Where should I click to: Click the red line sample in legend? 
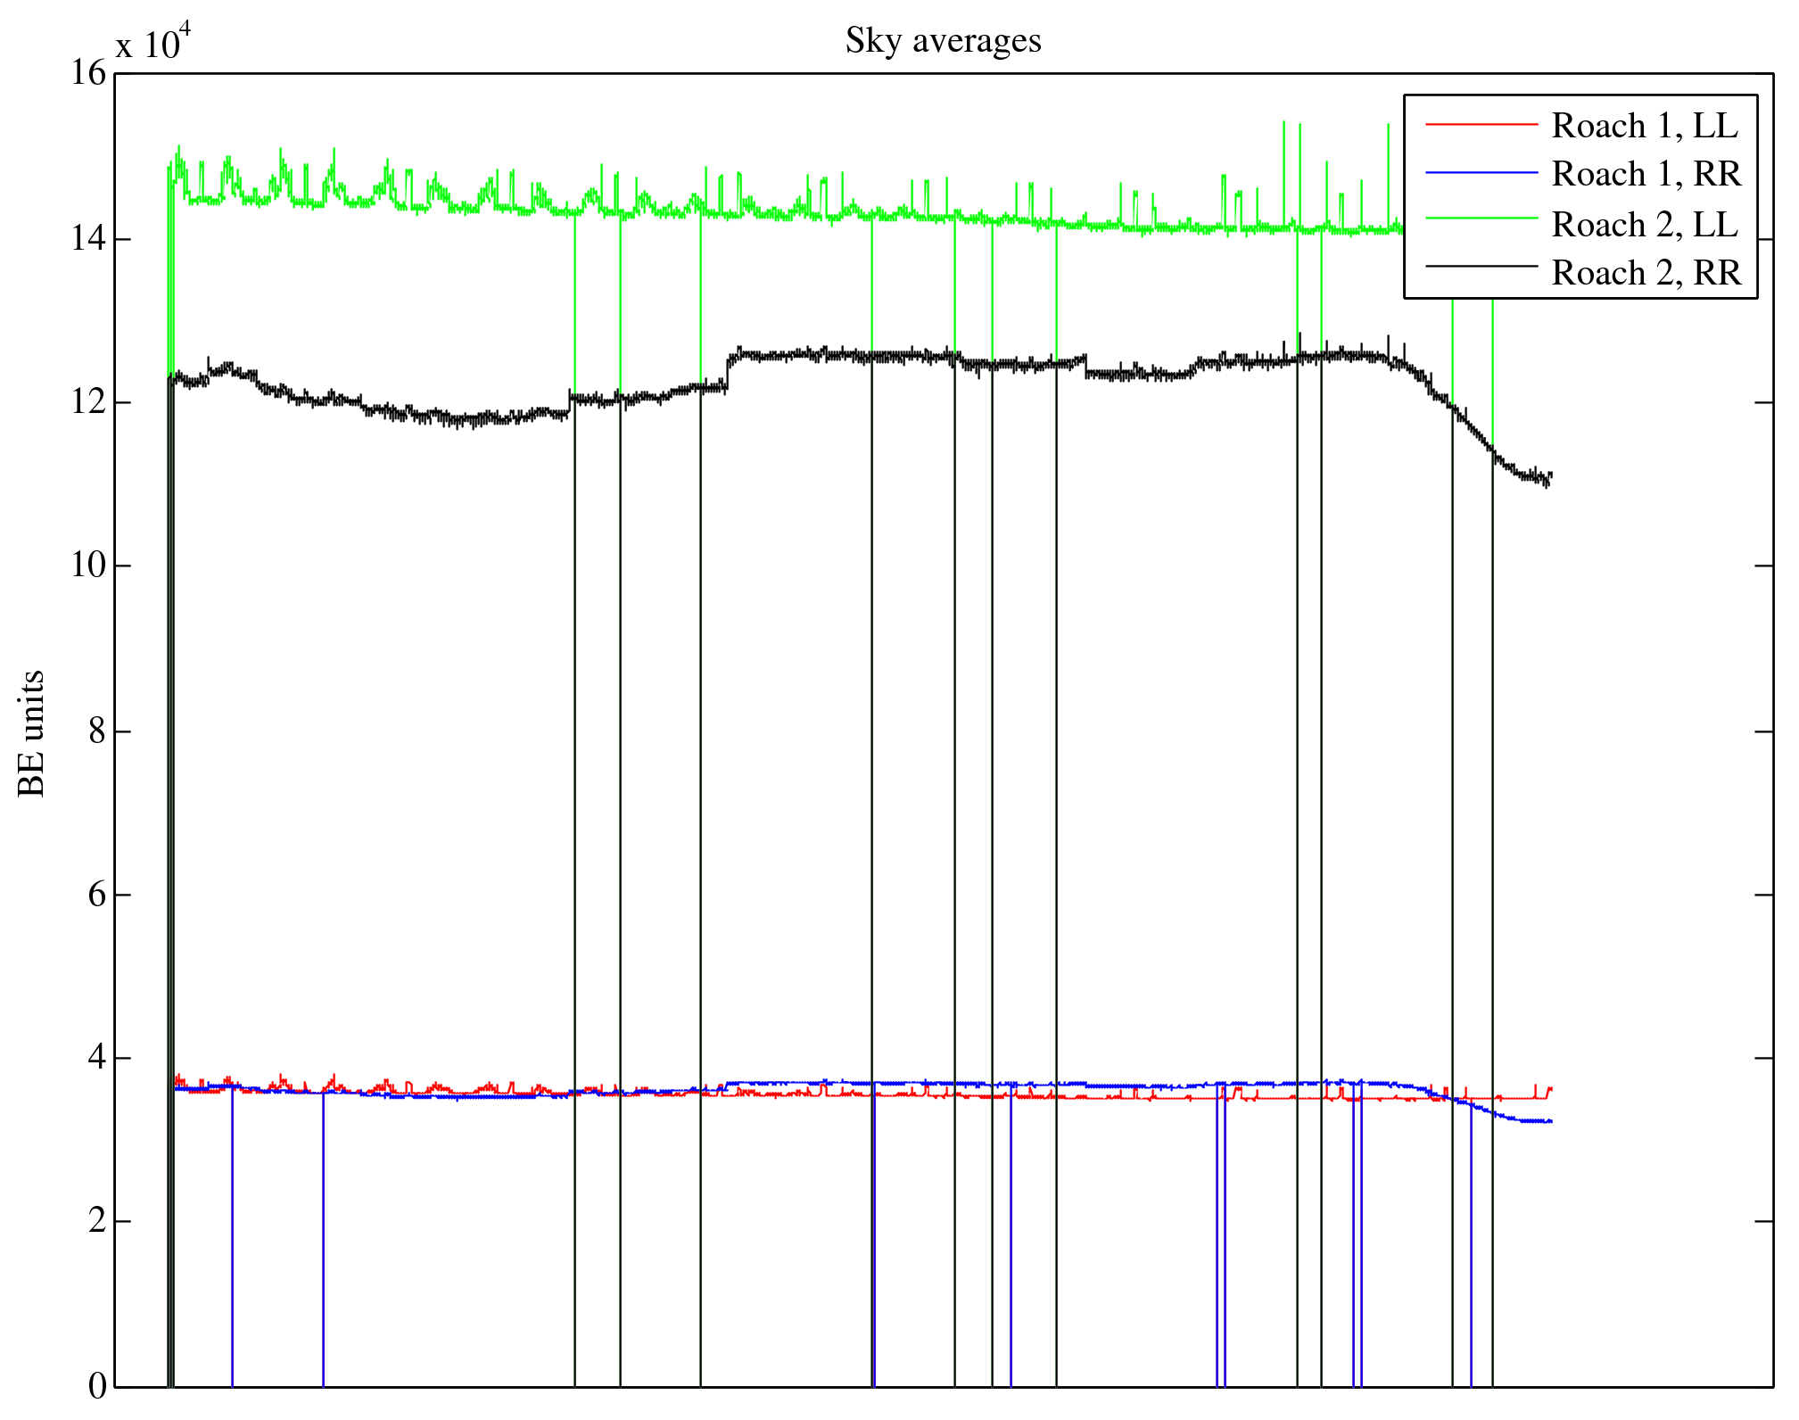1481,124
